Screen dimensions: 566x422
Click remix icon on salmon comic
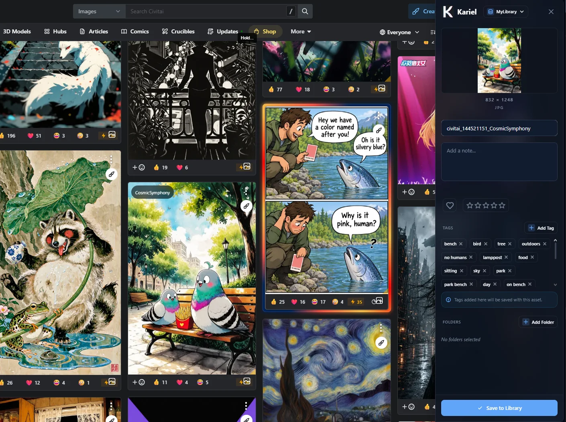click(x=379, y=130)
